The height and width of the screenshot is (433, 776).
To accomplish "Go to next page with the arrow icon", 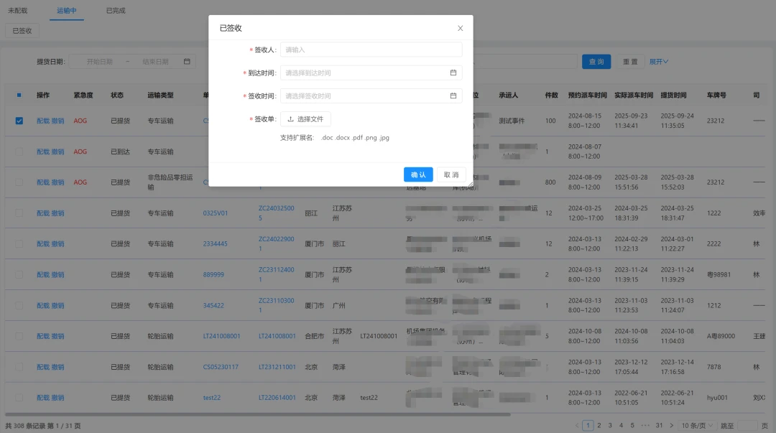I will click(x=673, y=425).
